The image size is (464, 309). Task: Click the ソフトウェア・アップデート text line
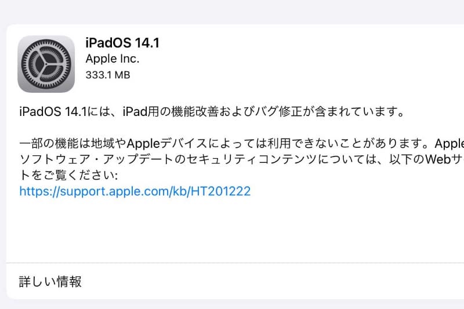pyautogui.click(x=241, y=159)
